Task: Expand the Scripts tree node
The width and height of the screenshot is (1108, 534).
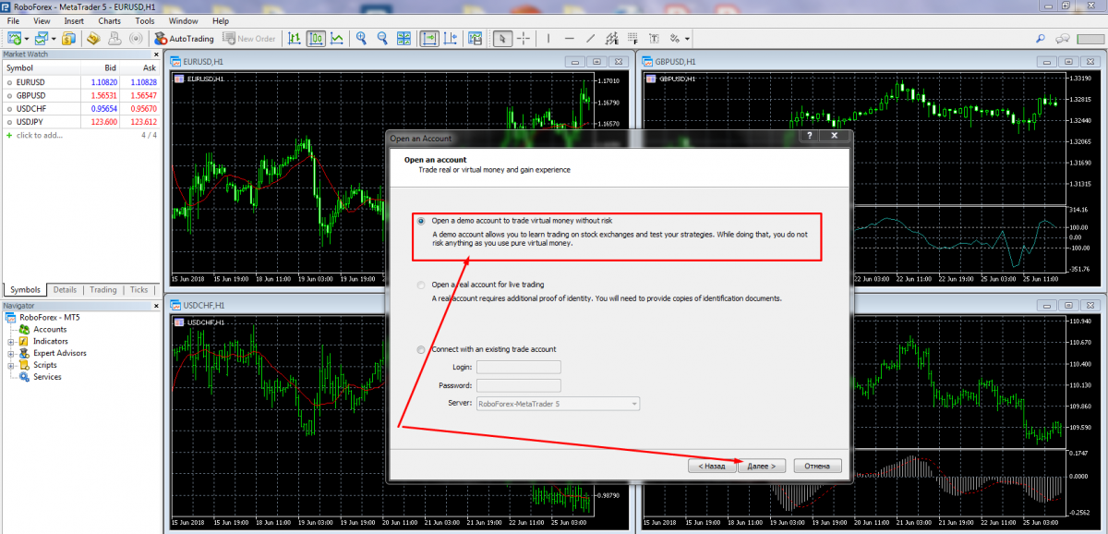Action: [x=11, y=365]
